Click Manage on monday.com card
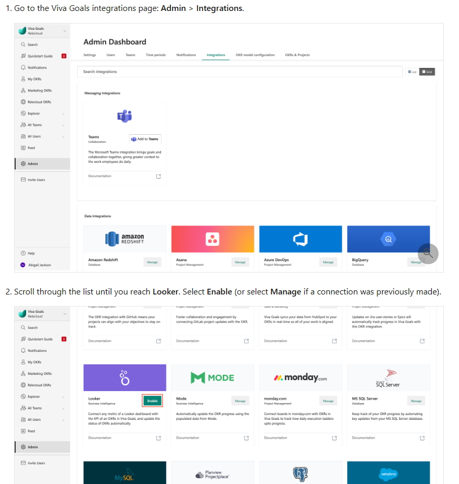This screenshot has width=459, height=484. (x=328, y=400)
